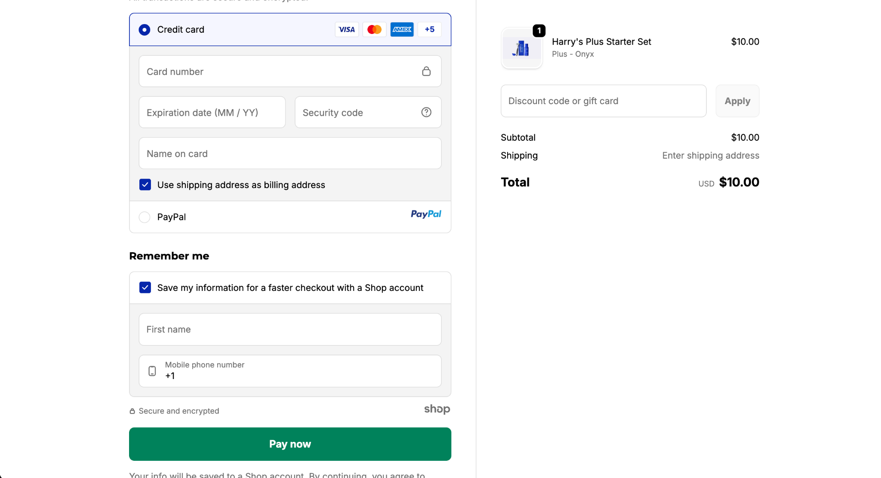Click the PayPal logo
The width and height of the screenshot is (881, 478).
point(426,214)
